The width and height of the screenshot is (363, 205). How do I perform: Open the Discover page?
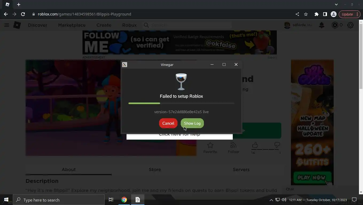37,25
